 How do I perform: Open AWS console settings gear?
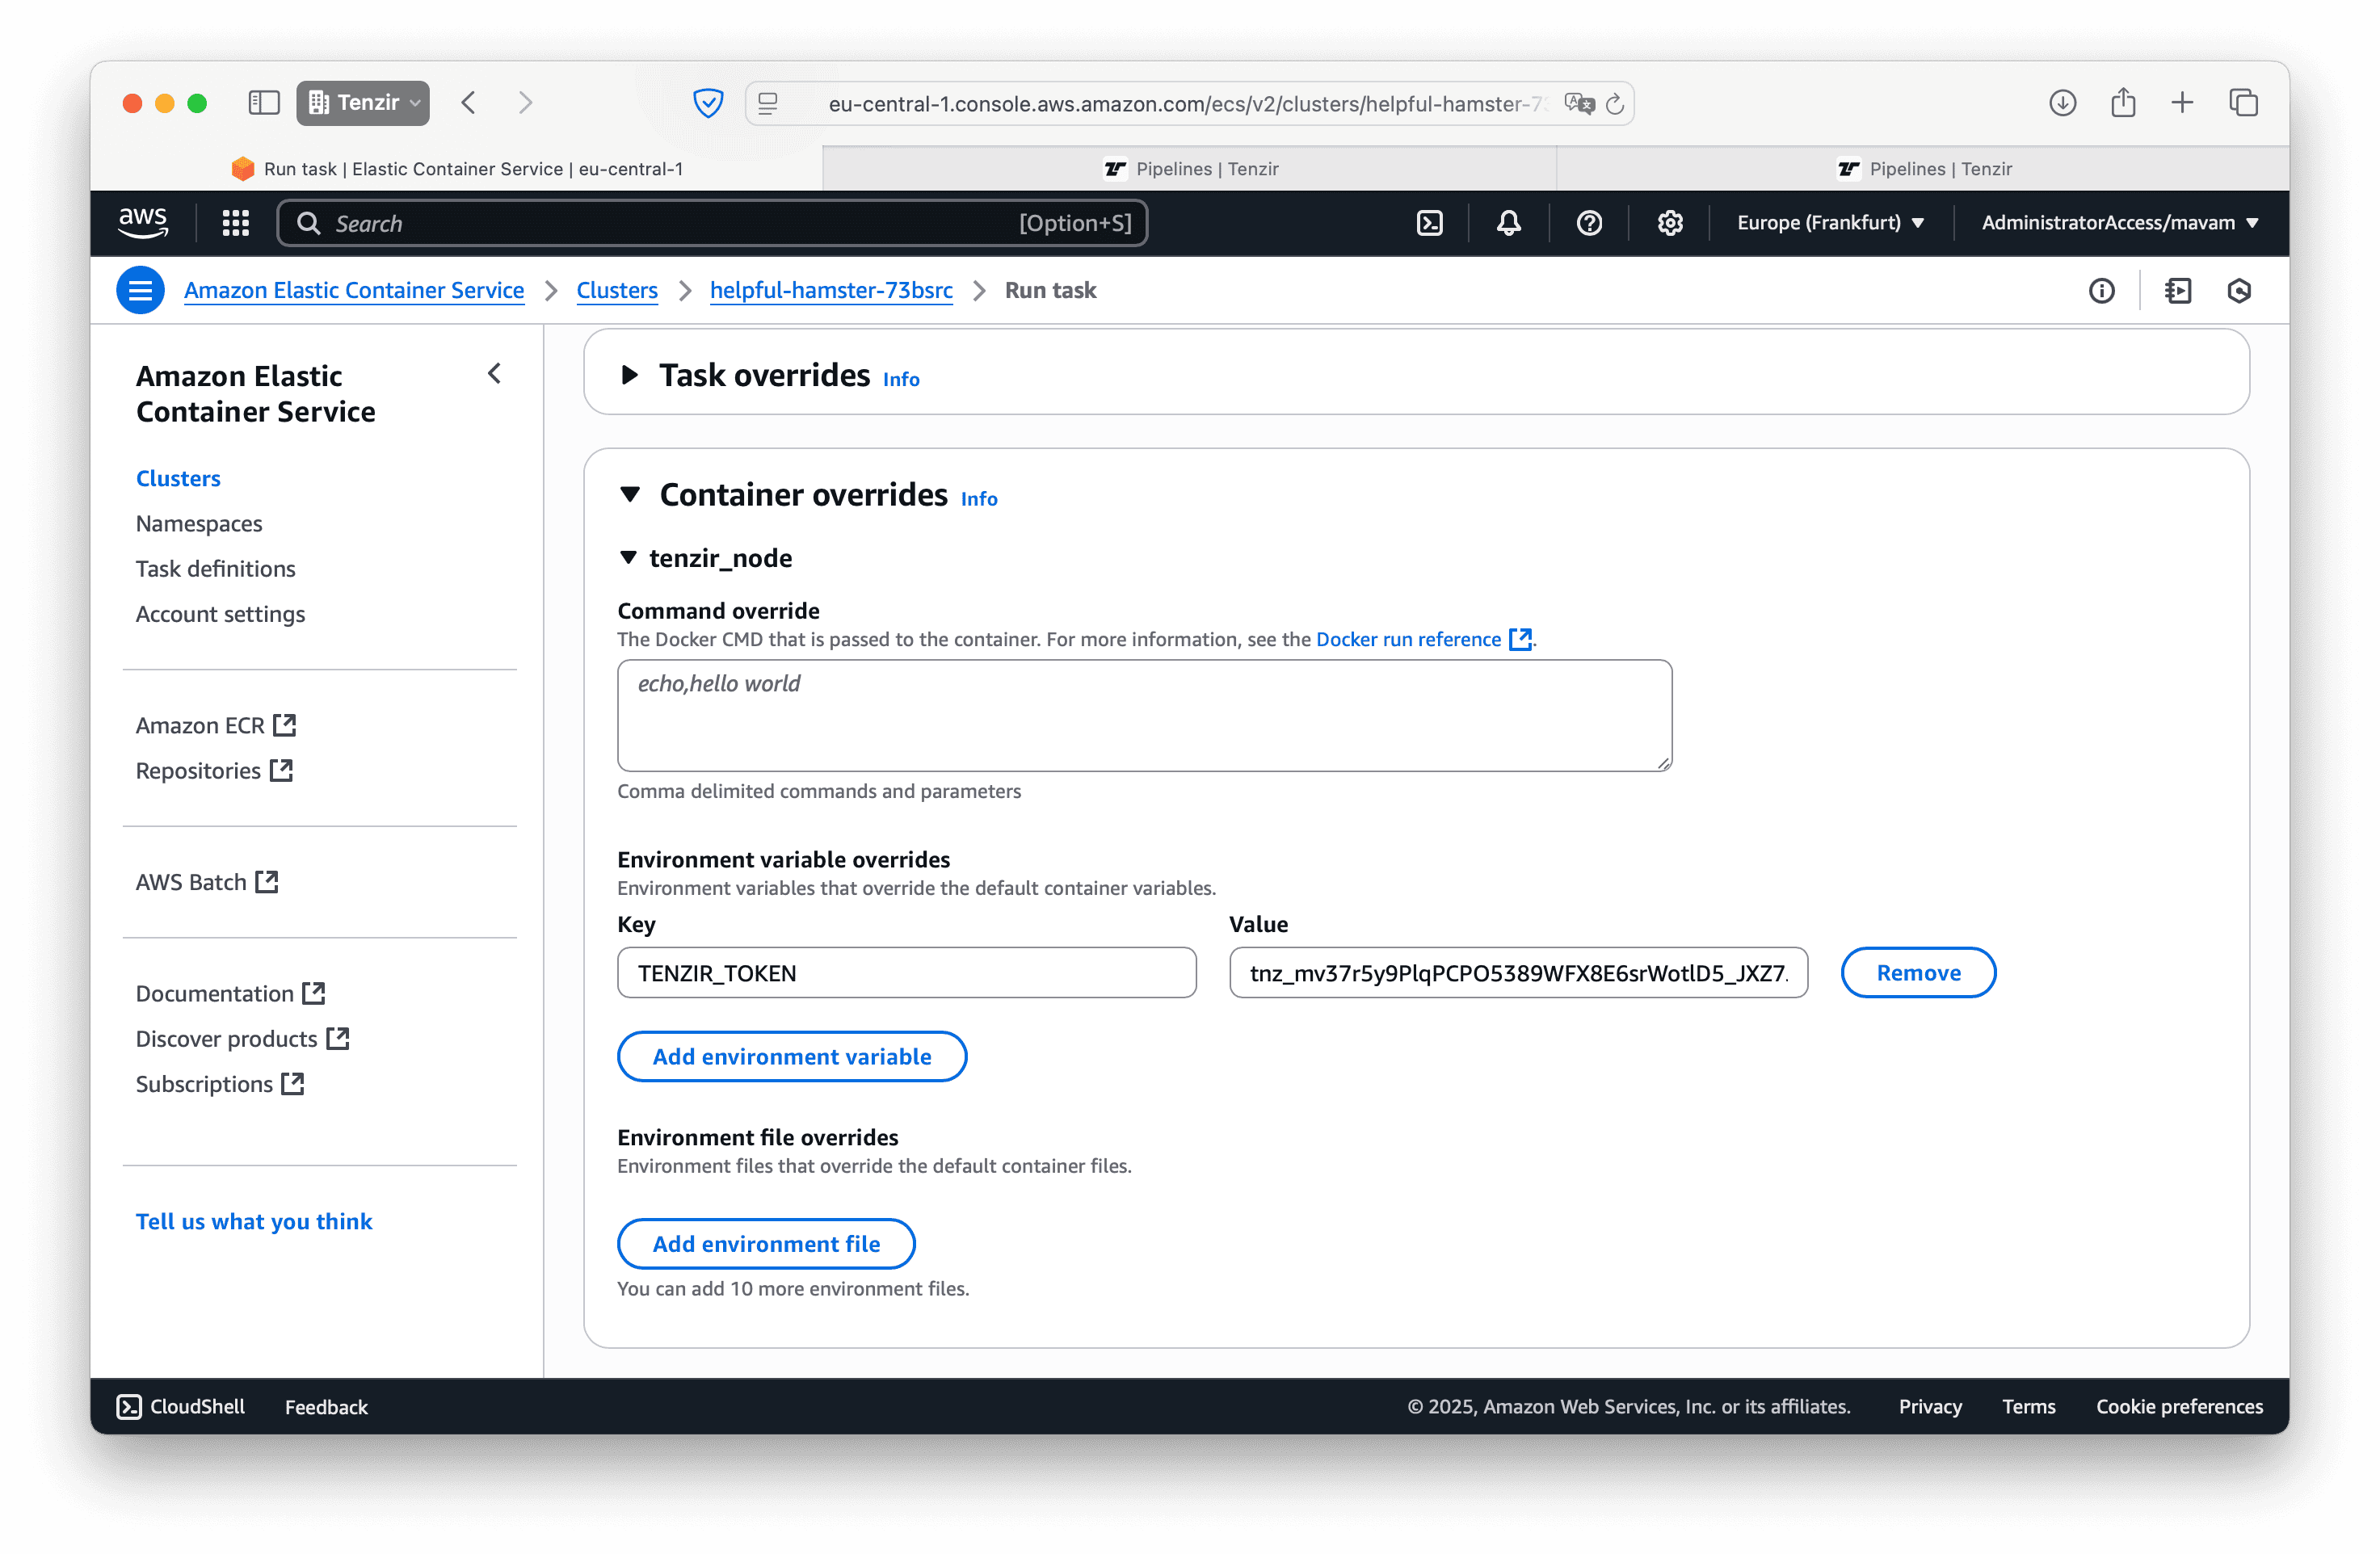(x=1669, y=223)
